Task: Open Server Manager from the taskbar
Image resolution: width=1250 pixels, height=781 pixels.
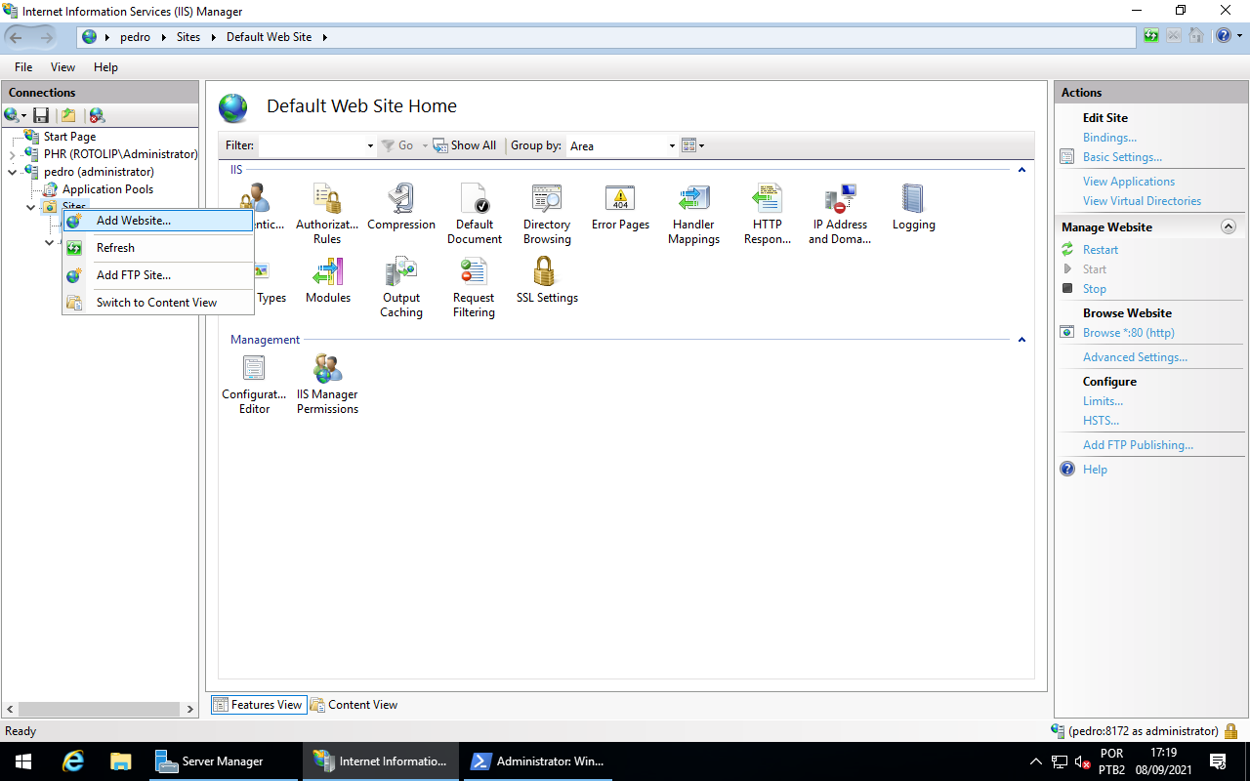Action: (209, 761)
